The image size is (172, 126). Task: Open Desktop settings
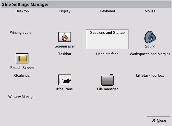pyautogui.click(x=22, y=11)
